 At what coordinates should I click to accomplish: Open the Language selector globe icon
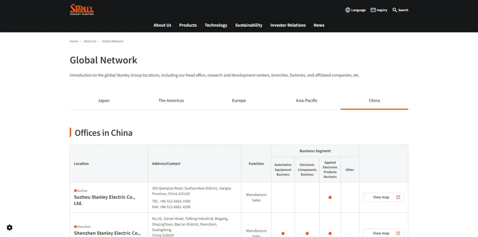coord(348,10)
